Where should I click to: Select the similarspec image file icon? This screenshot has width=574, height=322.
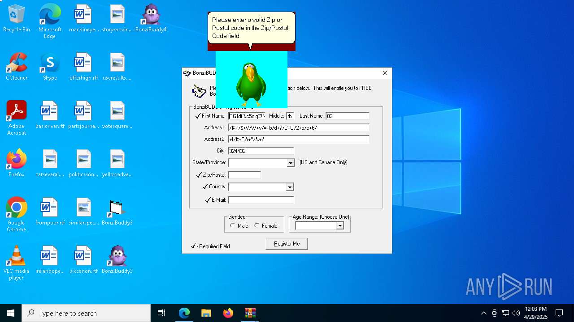coord(83,212)
